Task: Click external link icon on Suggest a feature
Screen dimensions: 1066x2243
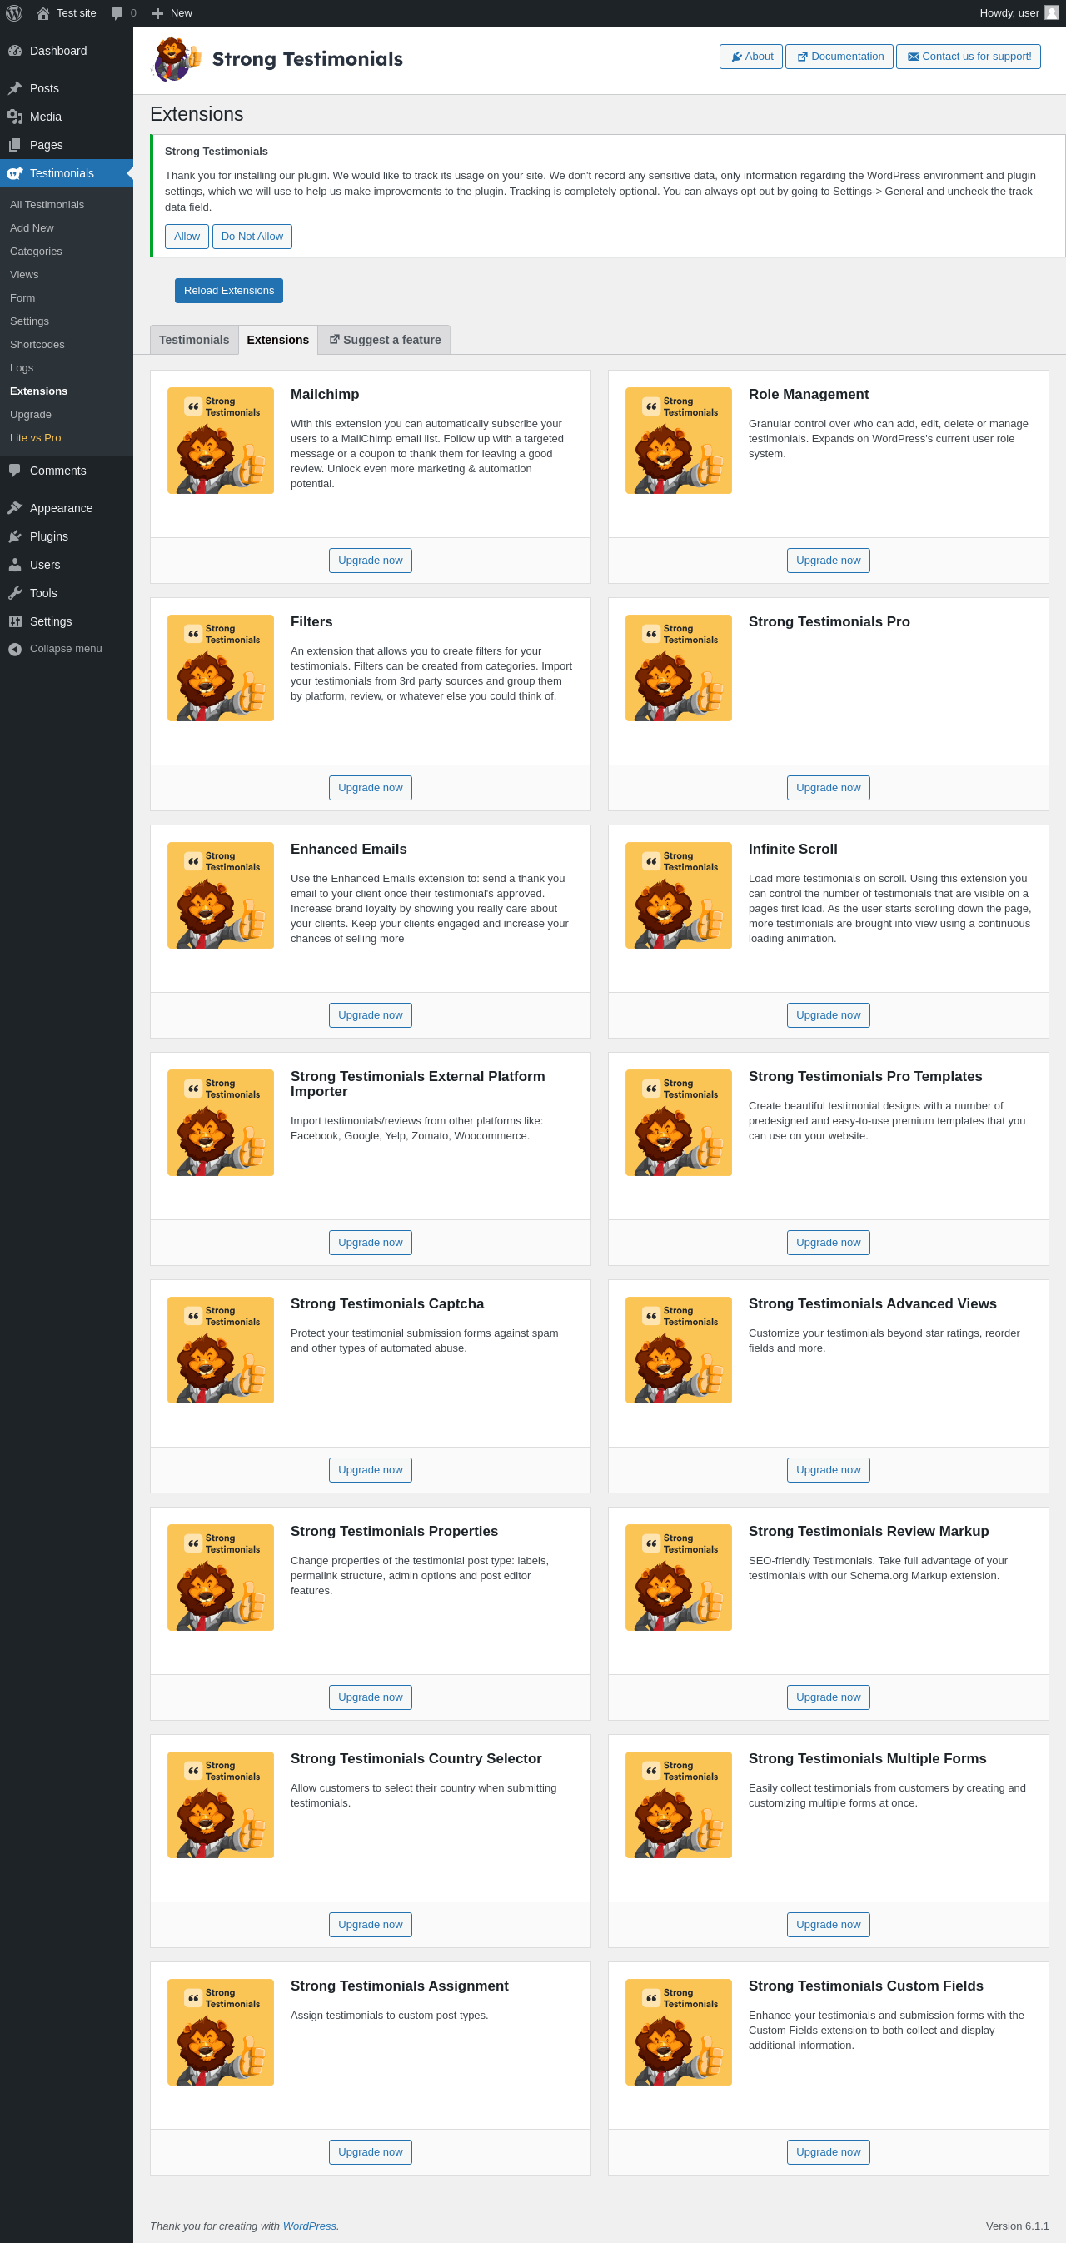Action: click(x=335, y=339)
